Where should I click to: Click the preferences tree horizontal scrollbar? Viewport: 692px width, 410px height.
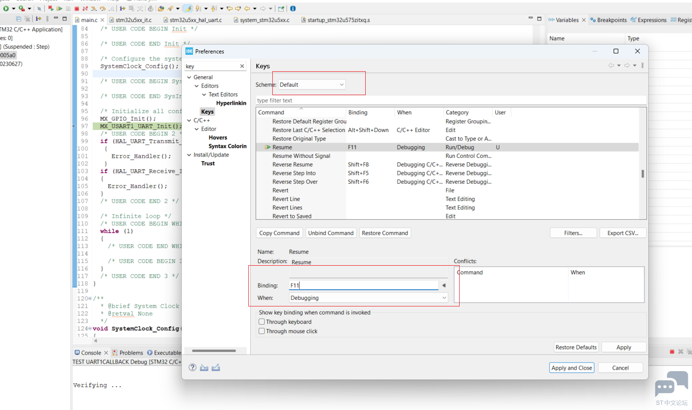[214, 350]
